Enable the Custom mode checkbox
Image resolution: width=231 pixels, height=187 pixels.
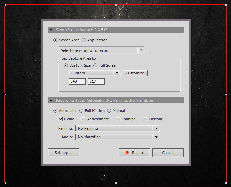click(145, 119)
